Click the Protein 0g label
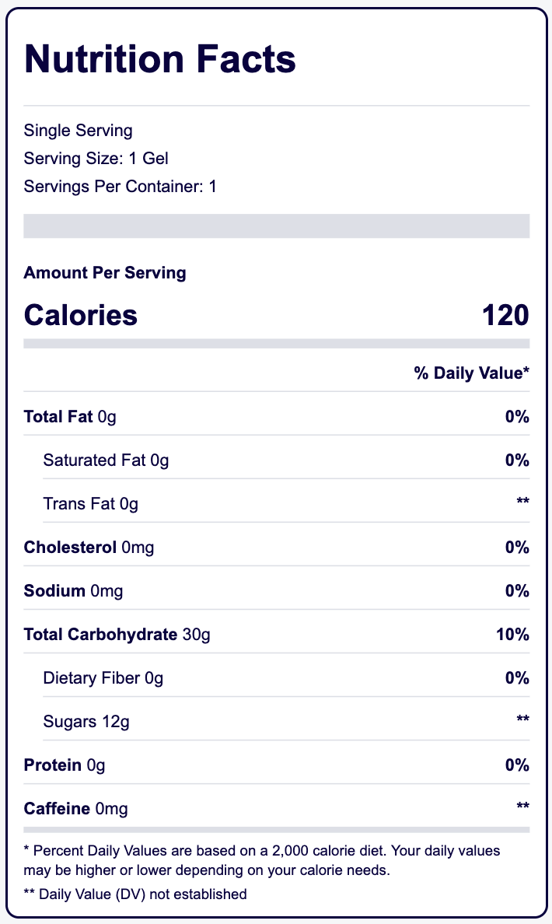Screen dimensions: 552x924 [x=65, y=765]
